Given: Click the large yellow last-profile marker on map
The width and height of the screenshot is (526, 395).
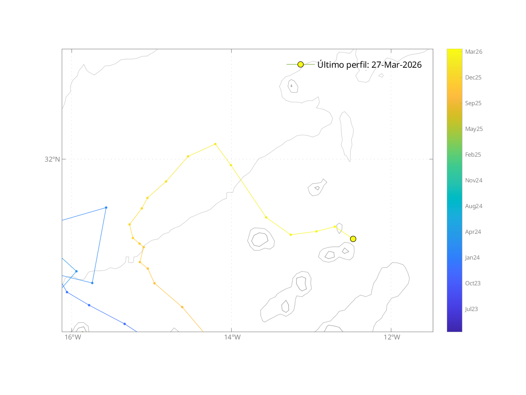Looking at the screenshot, I should [x=353, y=239].
